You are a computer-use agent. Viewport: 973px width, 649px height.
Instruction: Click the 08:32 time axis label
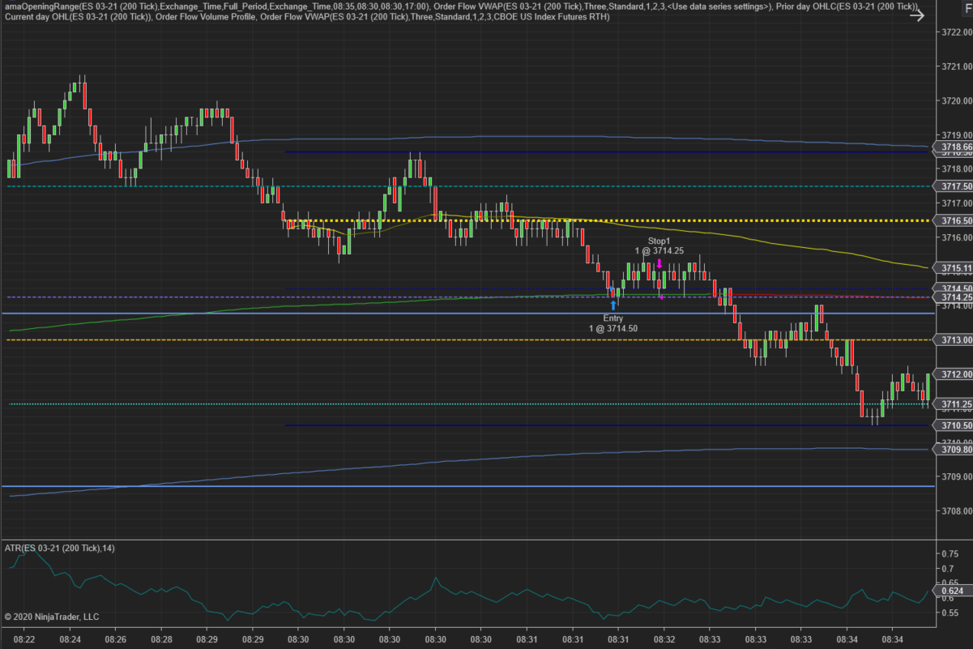pyautogui.click(x=664, y=639)
